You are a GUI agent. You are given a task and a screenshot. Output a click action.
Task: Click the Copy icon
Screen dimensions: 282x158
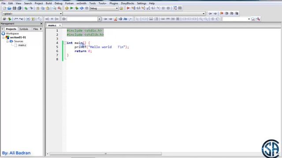click(43, 8)
